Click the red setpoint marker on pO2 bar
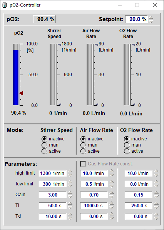Screen dimensions: 164x230 pos(21,93)
